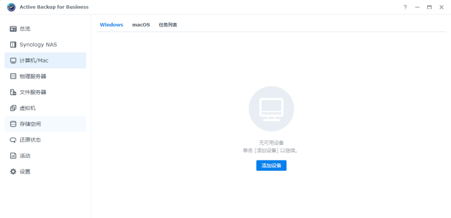
Task: Click the 物理服务器 server icon
Action: coord(13,77)
